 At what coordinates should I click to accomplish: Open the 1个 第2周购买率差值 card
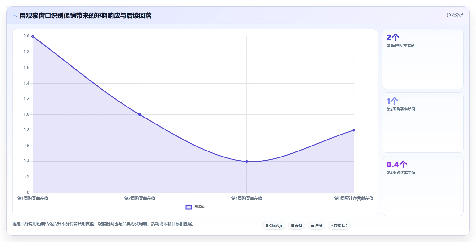[x=423, y=123]
